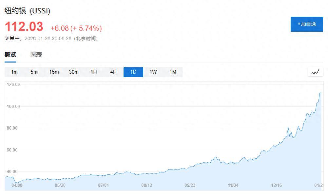Image resolution: width=328 pixels, height=195 pixels.
Task: Select the 1m timeframe
Action: 14,72
